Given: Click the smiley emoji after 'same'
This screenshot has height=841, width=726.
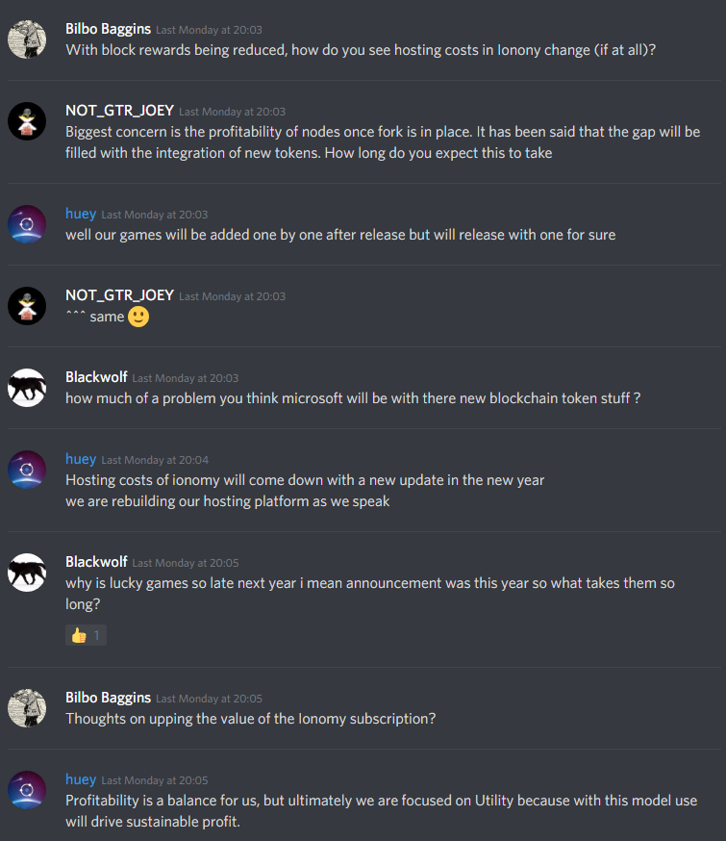Looking at the screenshot, I should click(138, 317).
